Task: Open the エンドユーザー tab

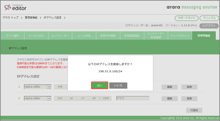Action: (x=60, y=36)
